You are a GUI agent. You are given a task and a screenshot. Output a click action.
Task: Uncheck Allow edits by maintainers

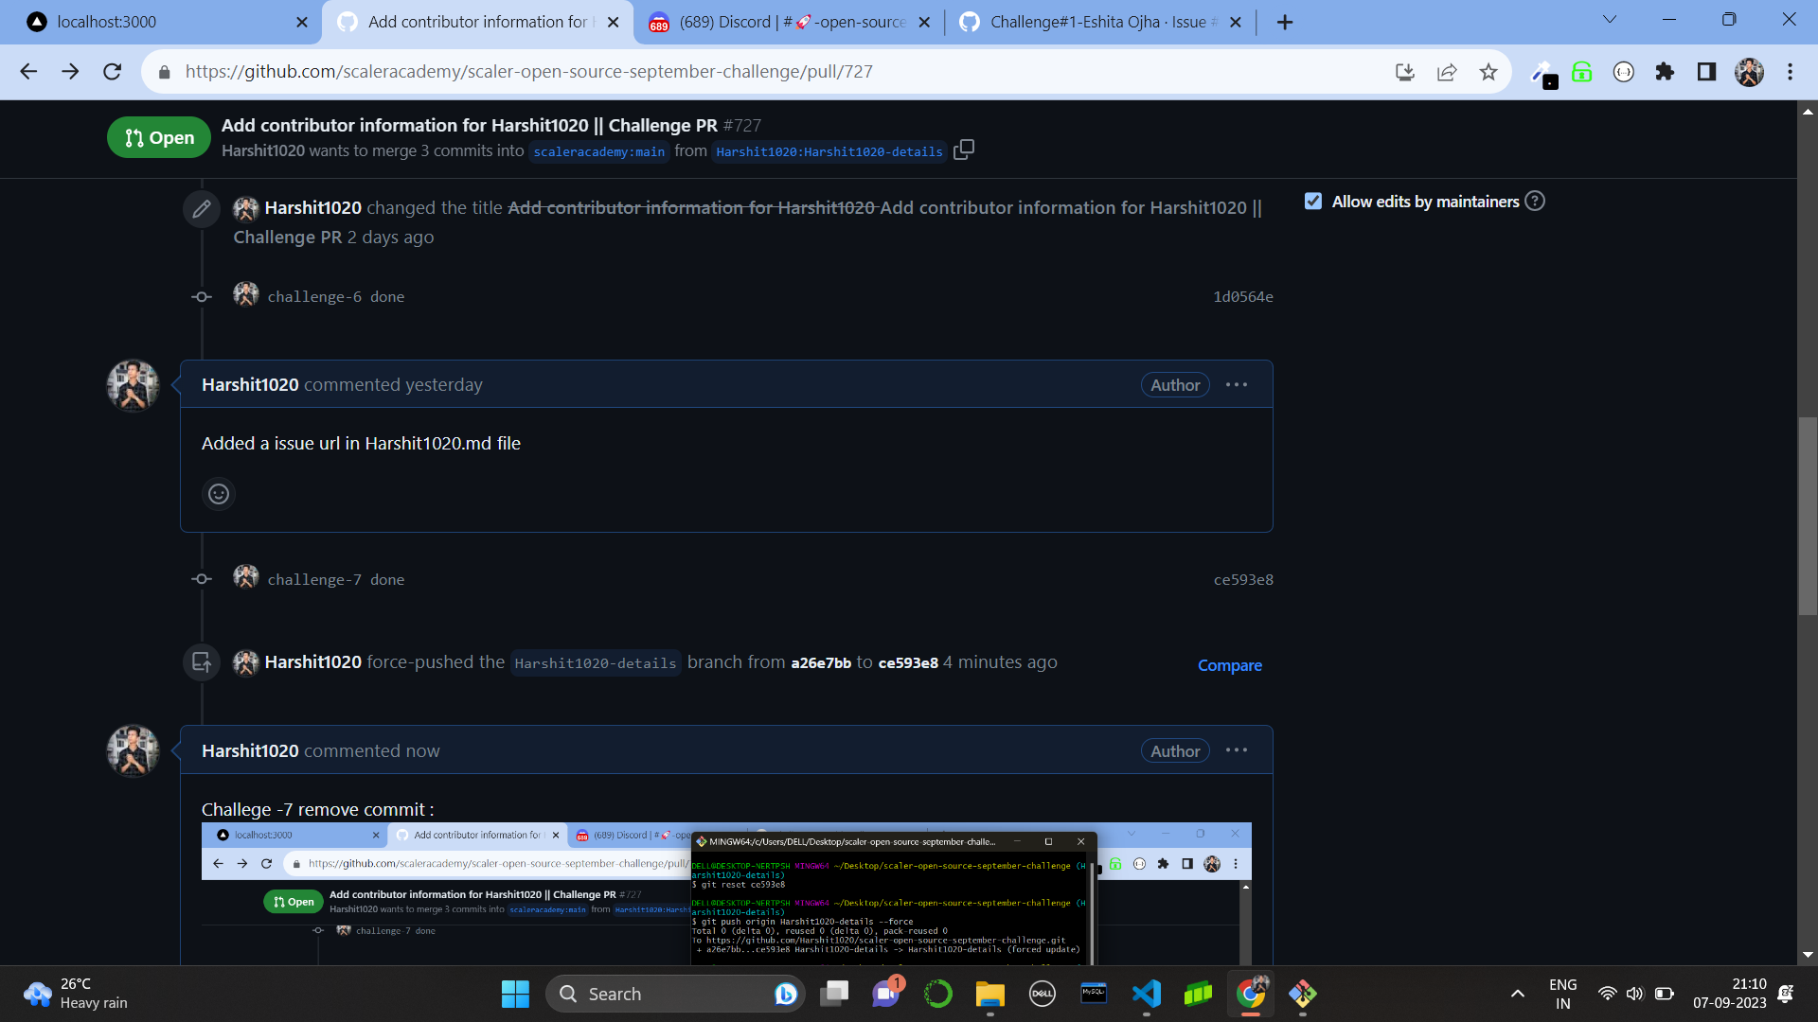[1313, 202]
